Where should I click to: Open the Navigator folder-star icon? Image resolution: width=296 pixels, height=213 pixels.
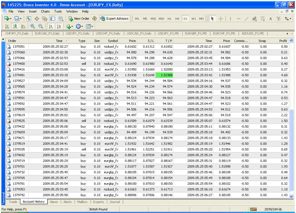[x=45, y=19]
